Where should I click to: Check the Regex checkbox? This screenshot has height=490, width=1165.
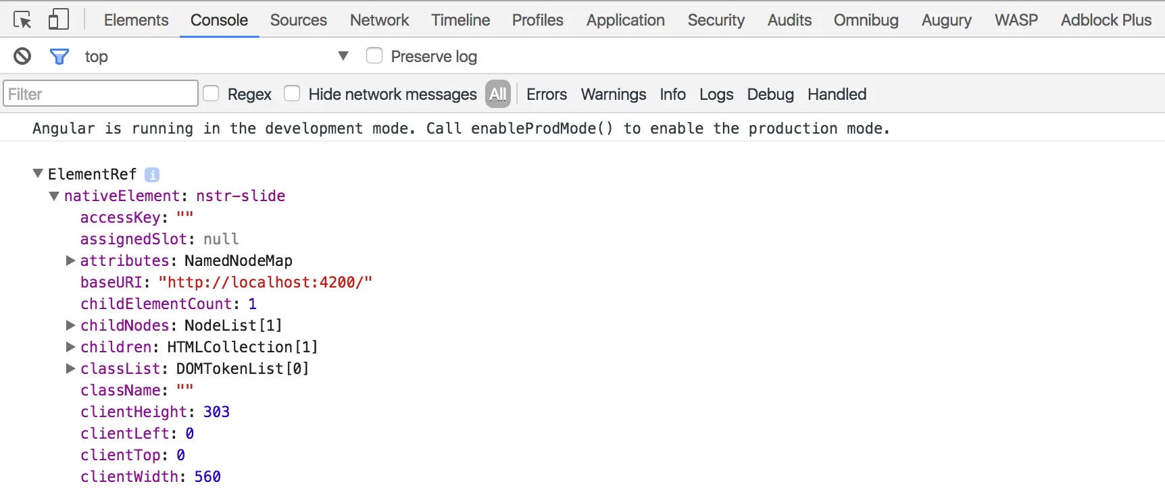[212, 94]
